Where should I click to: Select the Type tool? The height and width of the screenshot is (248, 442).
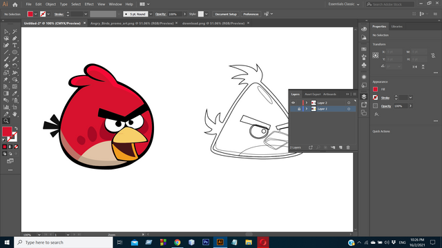click(x=15, y=45)
